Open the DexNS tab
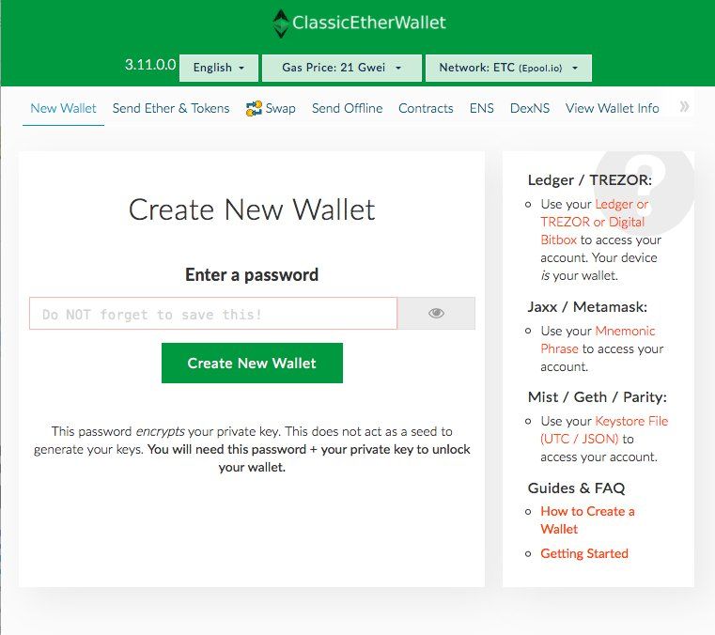Image resolution: width=715 pixels, height=635 pixels. pyautogui.click(x=529, y=108)
